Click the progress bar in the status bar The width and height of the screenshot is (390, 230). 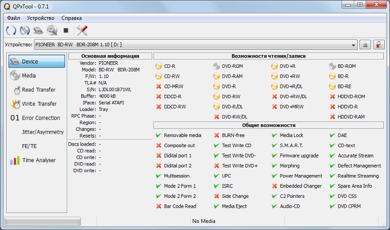click(42, 221)
